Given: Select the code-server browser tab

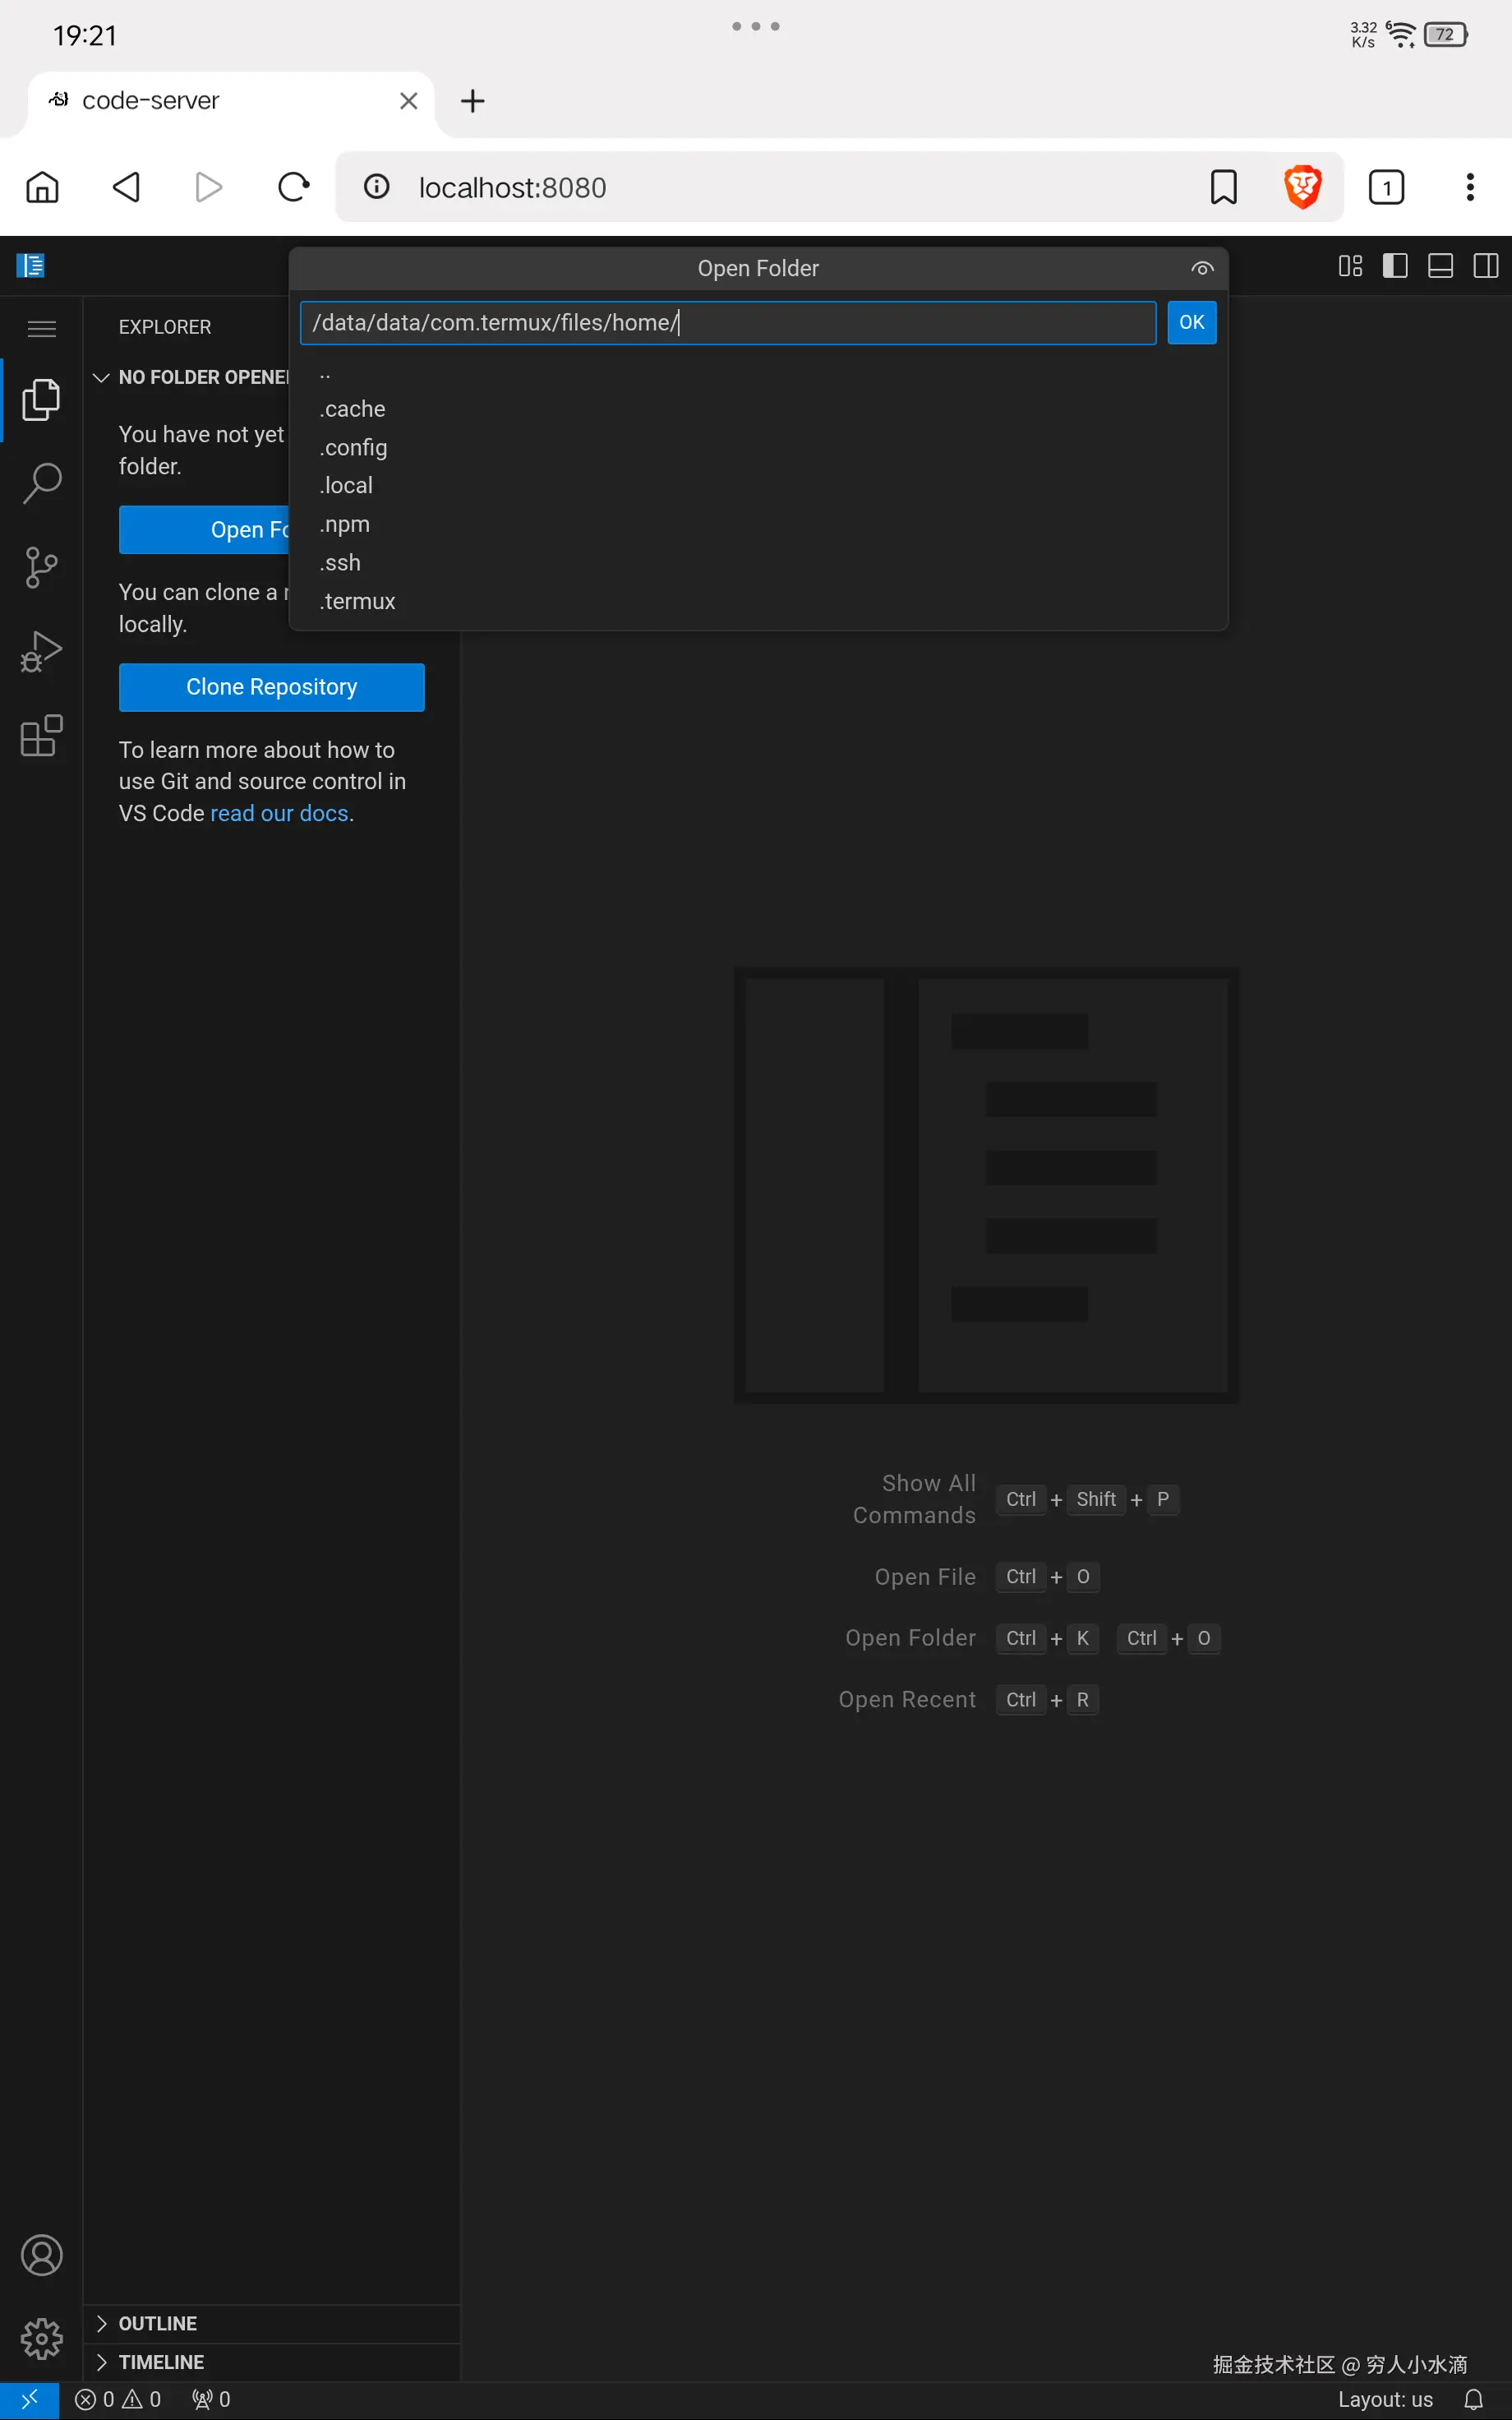Looking at the screenshot, I should pyautogui.click(x=230, y=101).
